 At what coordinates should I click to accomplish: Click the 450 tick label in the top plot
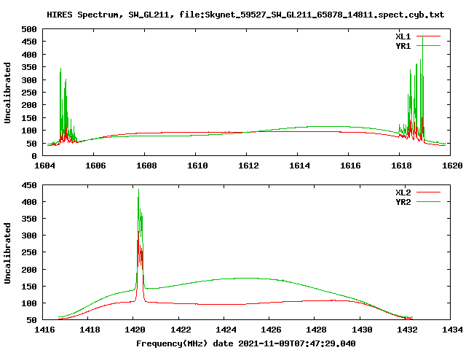[x=29, y=42]
